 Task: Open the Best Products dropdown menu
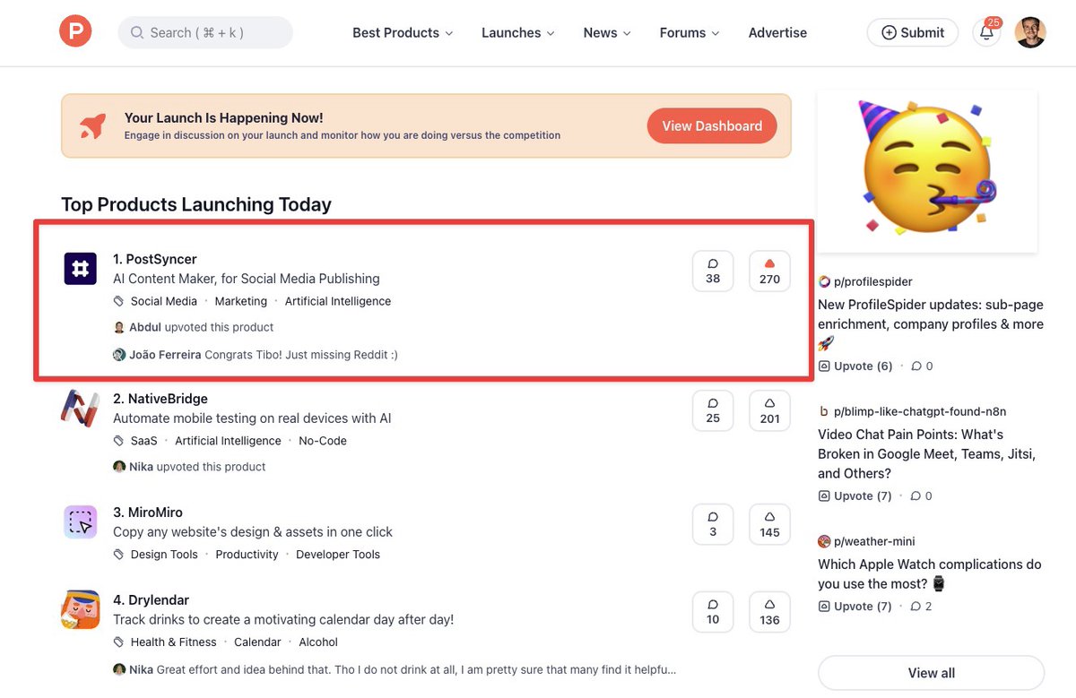point(403,32)
